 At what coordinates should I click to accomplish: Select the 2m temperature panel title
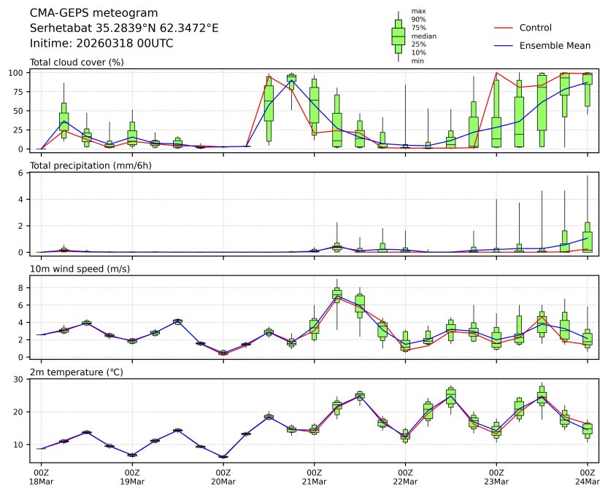click(x=74, y=372)
